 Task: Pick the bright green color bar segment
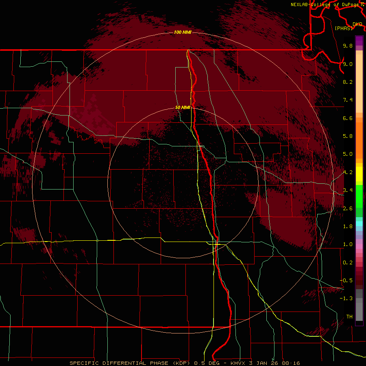click(359, 196)
